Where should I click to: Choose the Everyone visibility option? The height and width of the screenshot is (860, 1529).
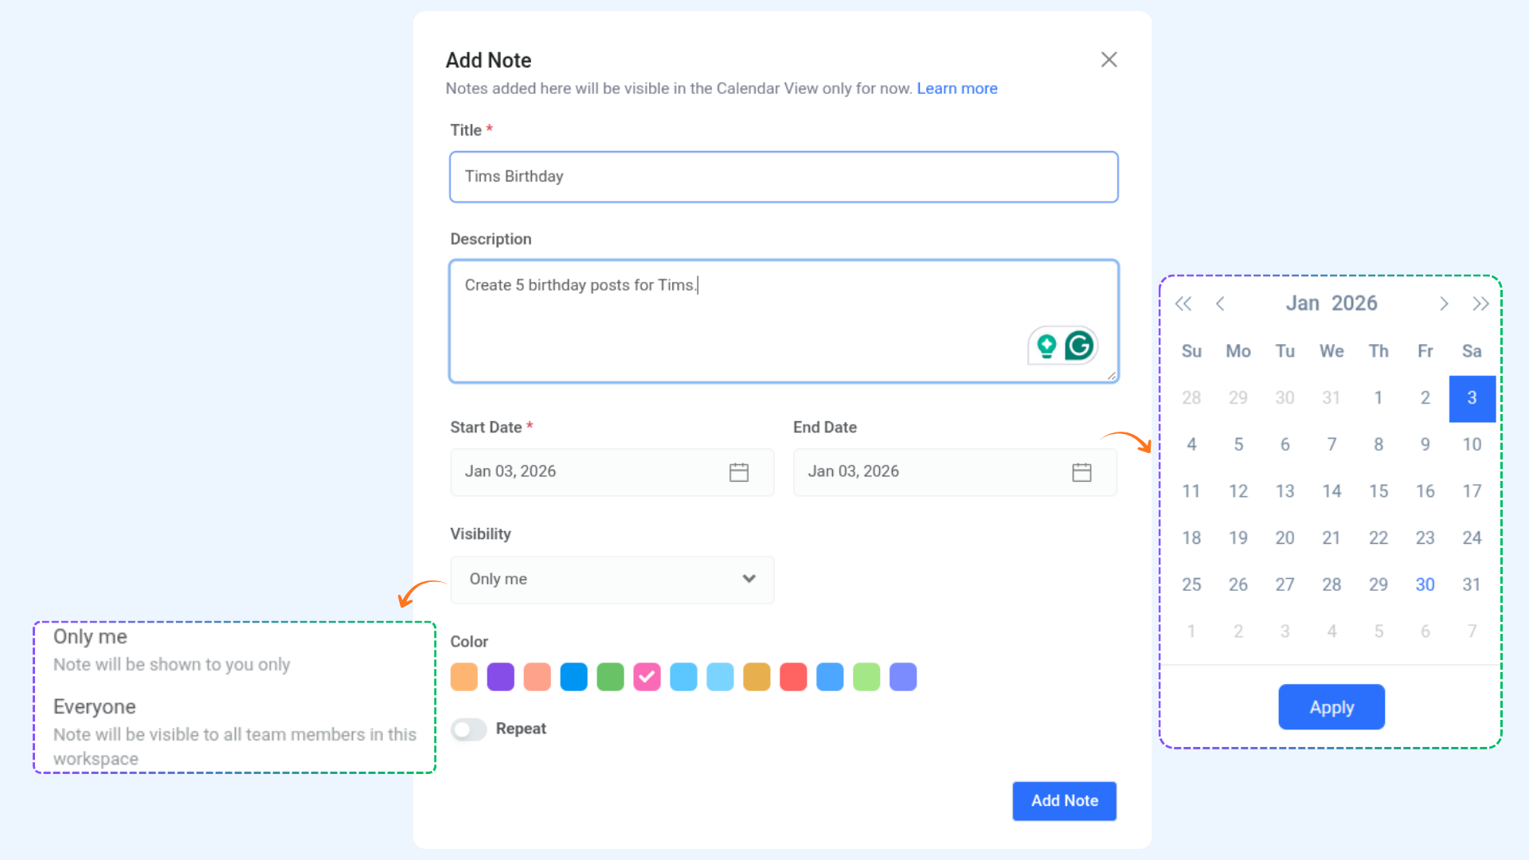click(95, 707)
